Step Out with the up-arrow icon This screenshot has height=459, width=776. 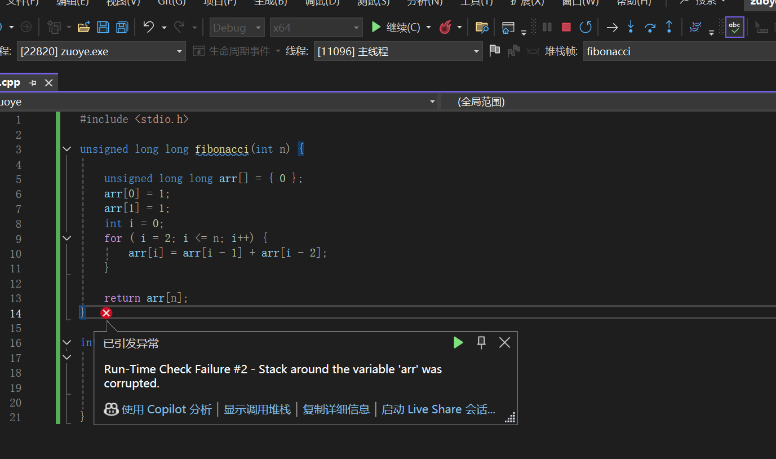(669, 27)
